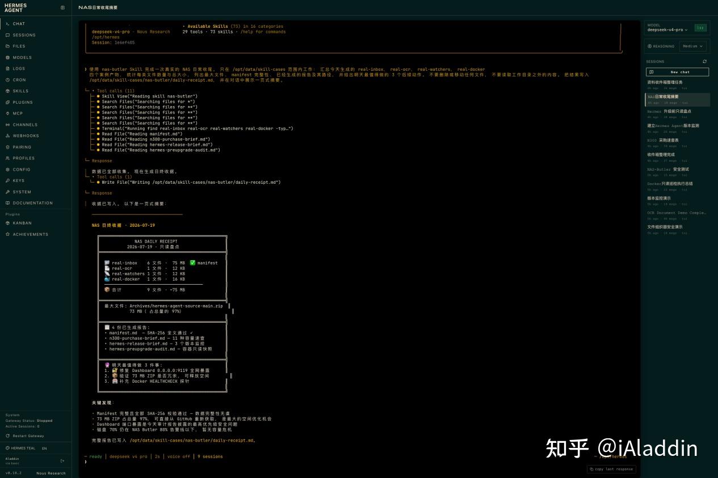This screenshot has width=718, height=478.
Task: Open session 版本监控演示
Action: tap(678, 201)
